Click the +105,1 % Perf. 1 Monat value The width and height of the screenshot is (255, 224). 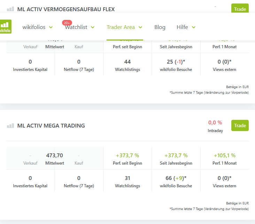pyautogui.click(x=224, y=156)
